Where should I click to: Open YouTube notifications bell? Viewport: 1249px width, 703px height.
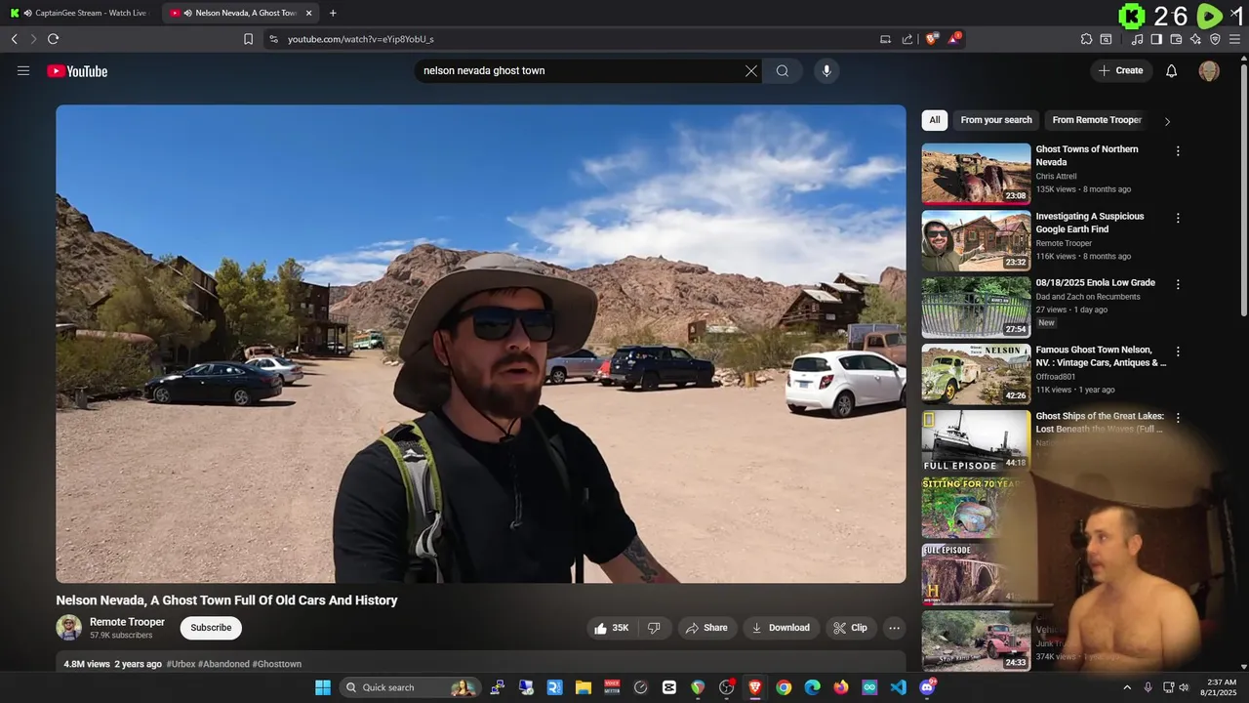tap(1172, 70)
